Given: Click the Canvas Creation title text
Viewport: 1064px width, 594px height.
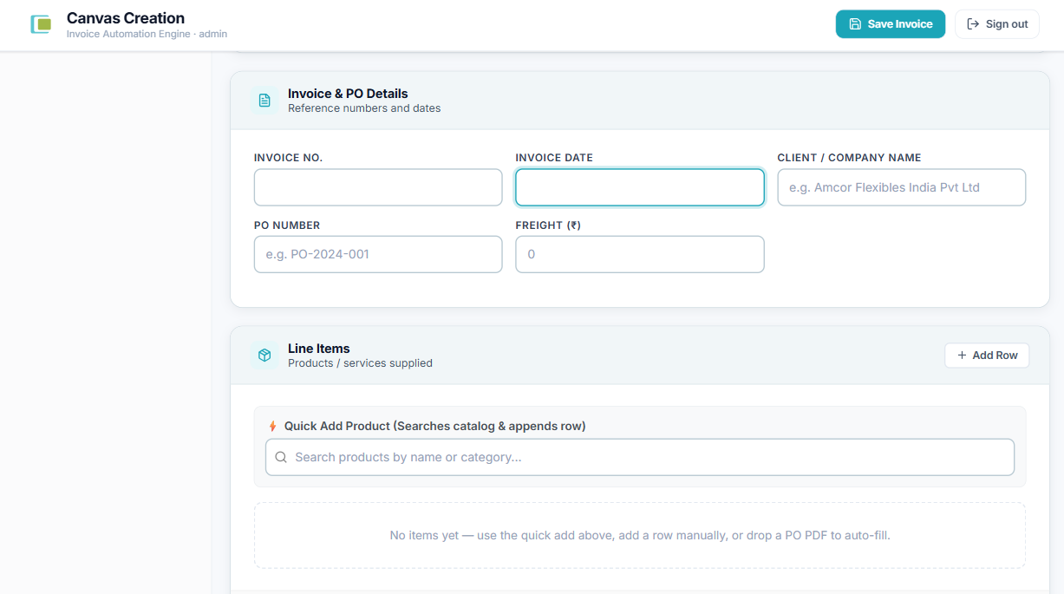Looking at the screenshot, I should point(126,18).
